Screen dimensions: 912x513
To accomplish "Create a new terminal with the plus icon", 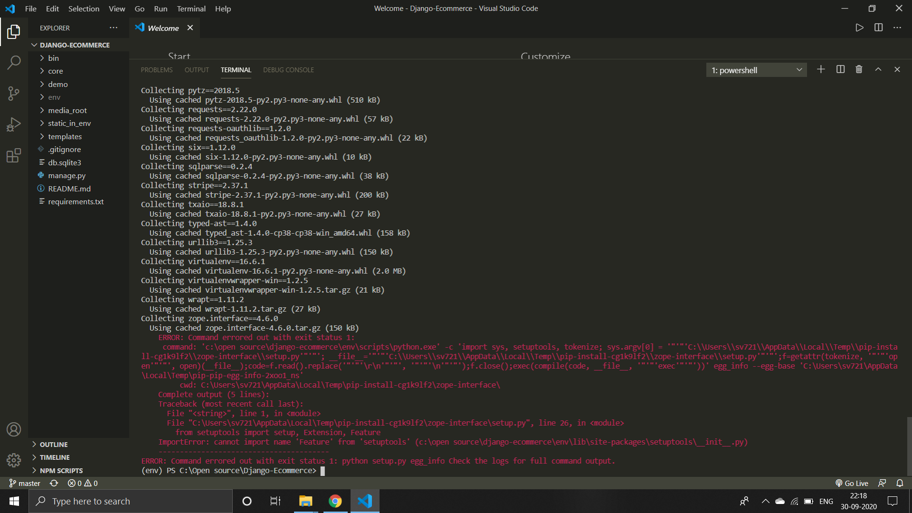I will pyautogui.click(x=821, y=69).
